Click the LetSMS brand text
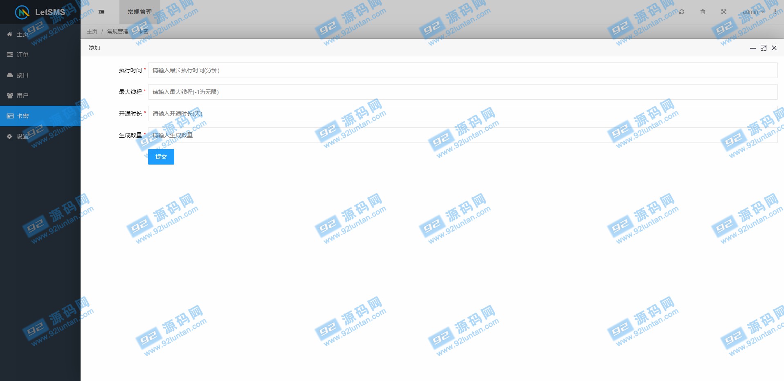 coord(50,12)
